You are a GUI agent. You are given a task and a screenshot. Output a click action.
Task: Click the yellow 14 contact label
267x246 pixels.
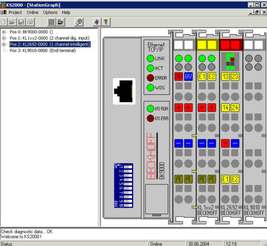click(x=225, y=108)
